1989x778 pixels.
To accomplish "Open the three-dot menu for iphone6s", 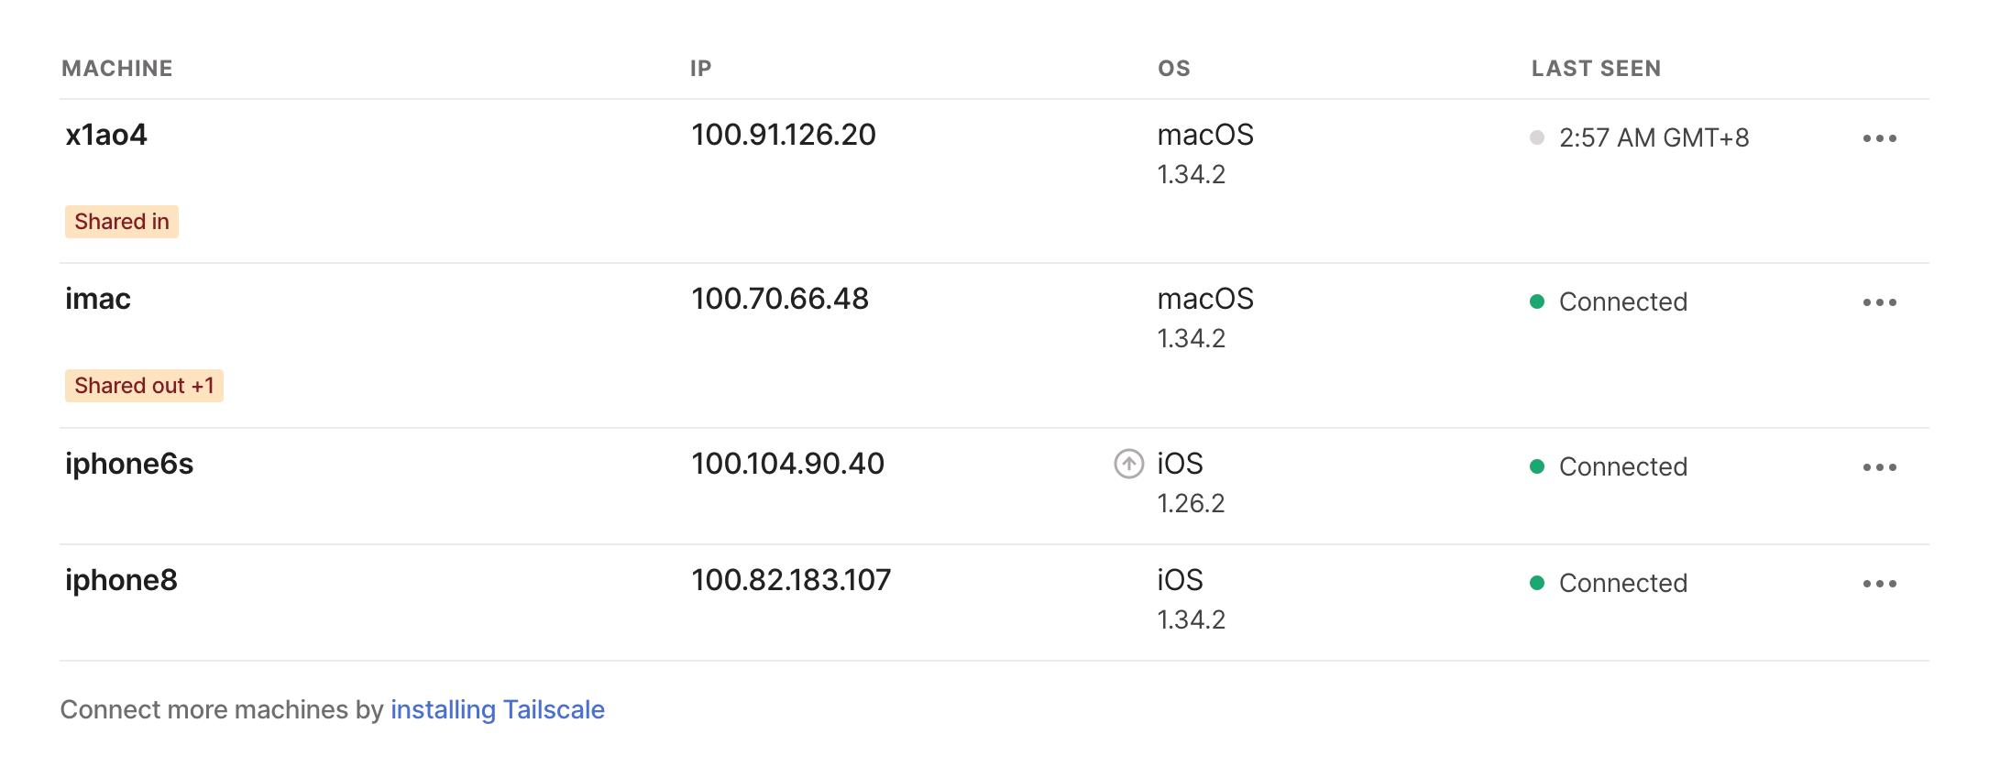I will (x=1879, y=467).
